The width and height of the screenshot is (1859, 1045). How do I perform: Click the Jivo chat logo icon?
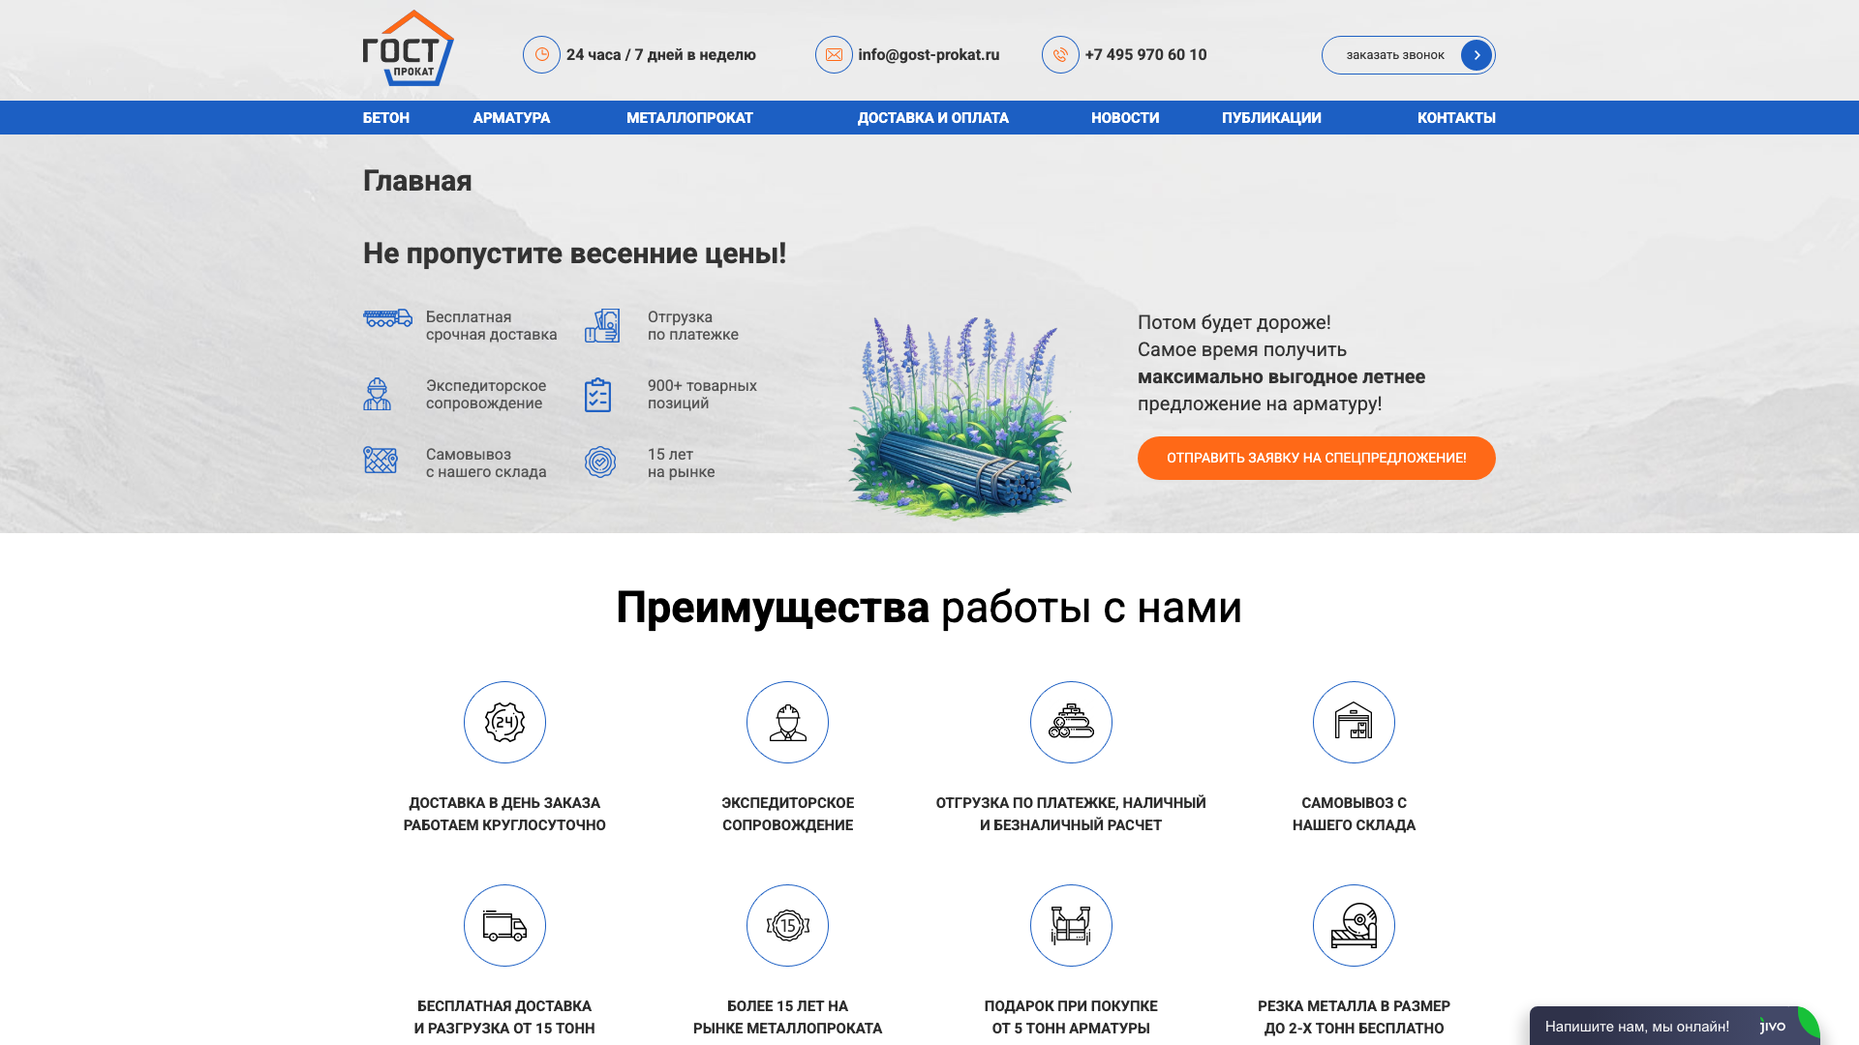click(1773, 1027)
